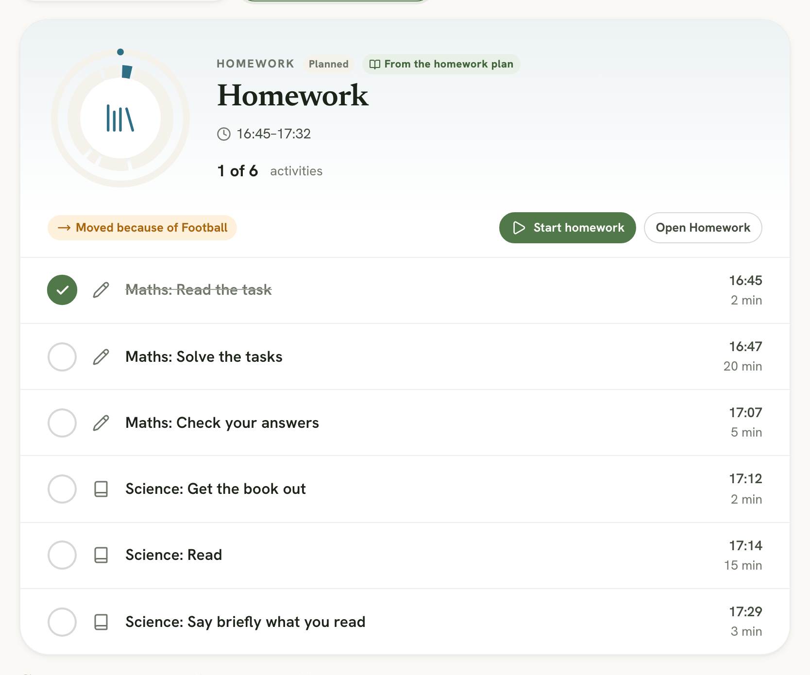810x675 pixels.
Task: Click the Moved because of Football tag
Action: 142,228
